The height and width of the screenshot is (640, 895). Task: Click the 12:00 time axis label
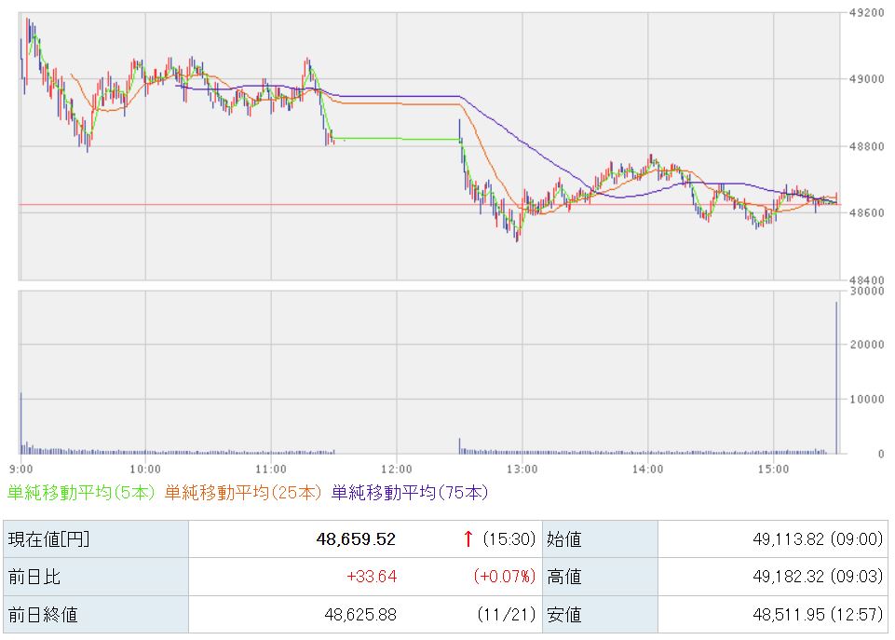[397, 468]
